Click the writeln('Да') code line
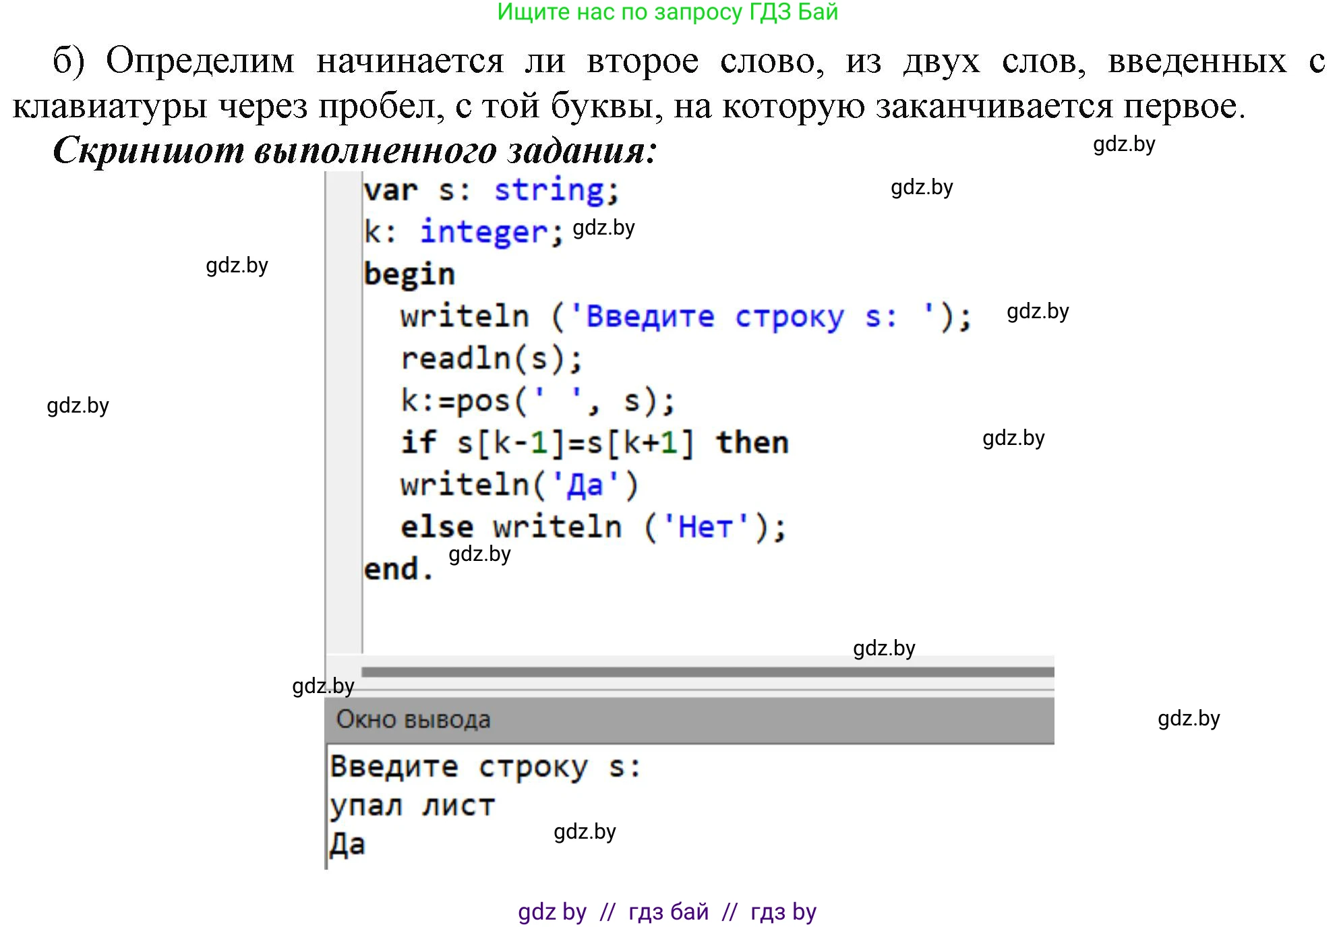The image size is (1337, 927). (518, 485)
